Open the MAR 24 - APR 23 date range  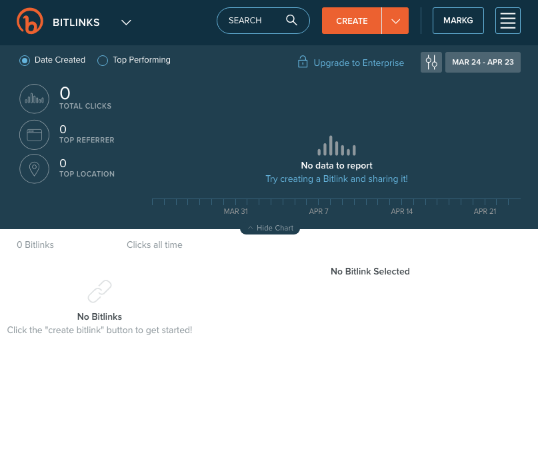483,62
